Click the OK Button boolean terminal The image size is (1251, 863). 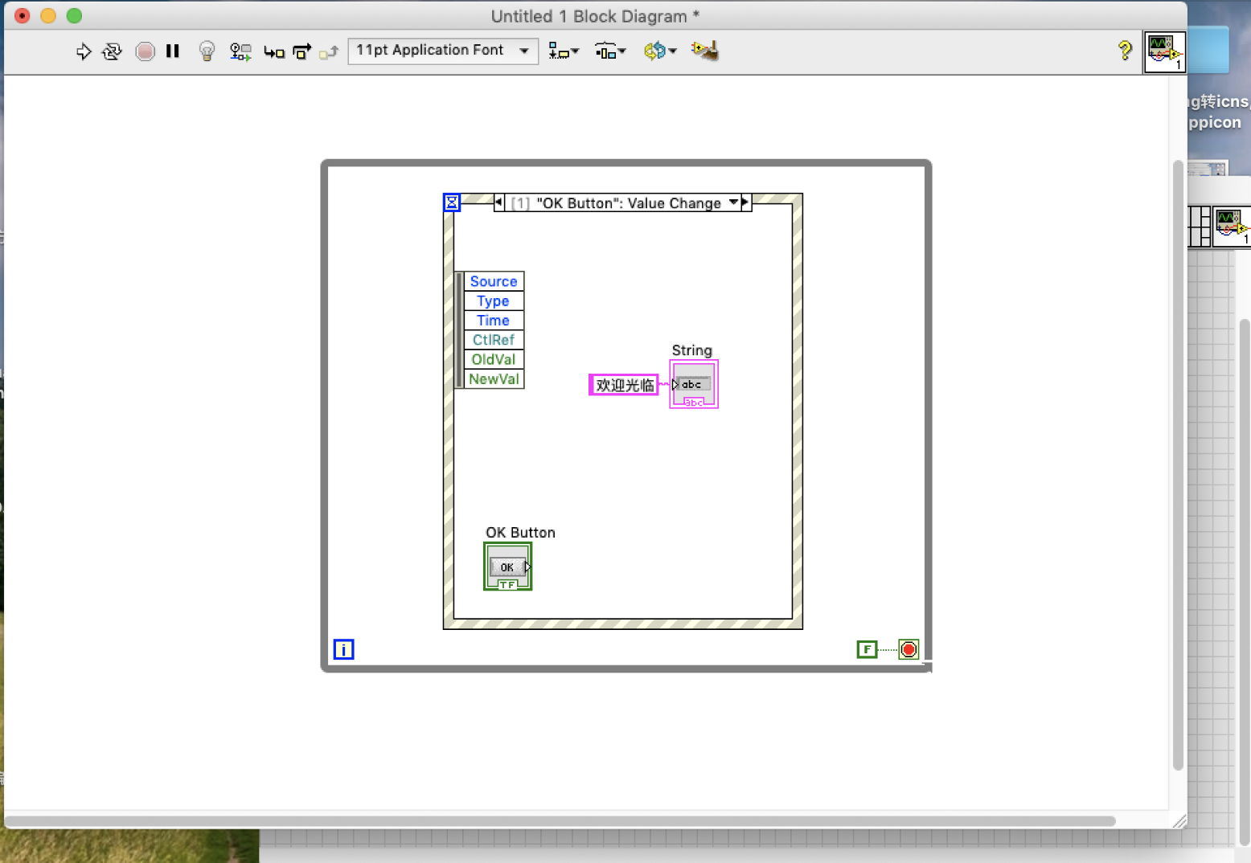507,566
